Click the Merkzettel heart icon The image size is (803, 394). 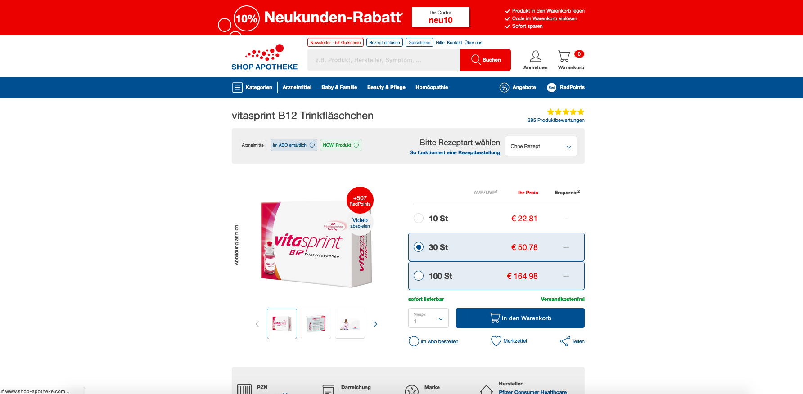(496, 341)
